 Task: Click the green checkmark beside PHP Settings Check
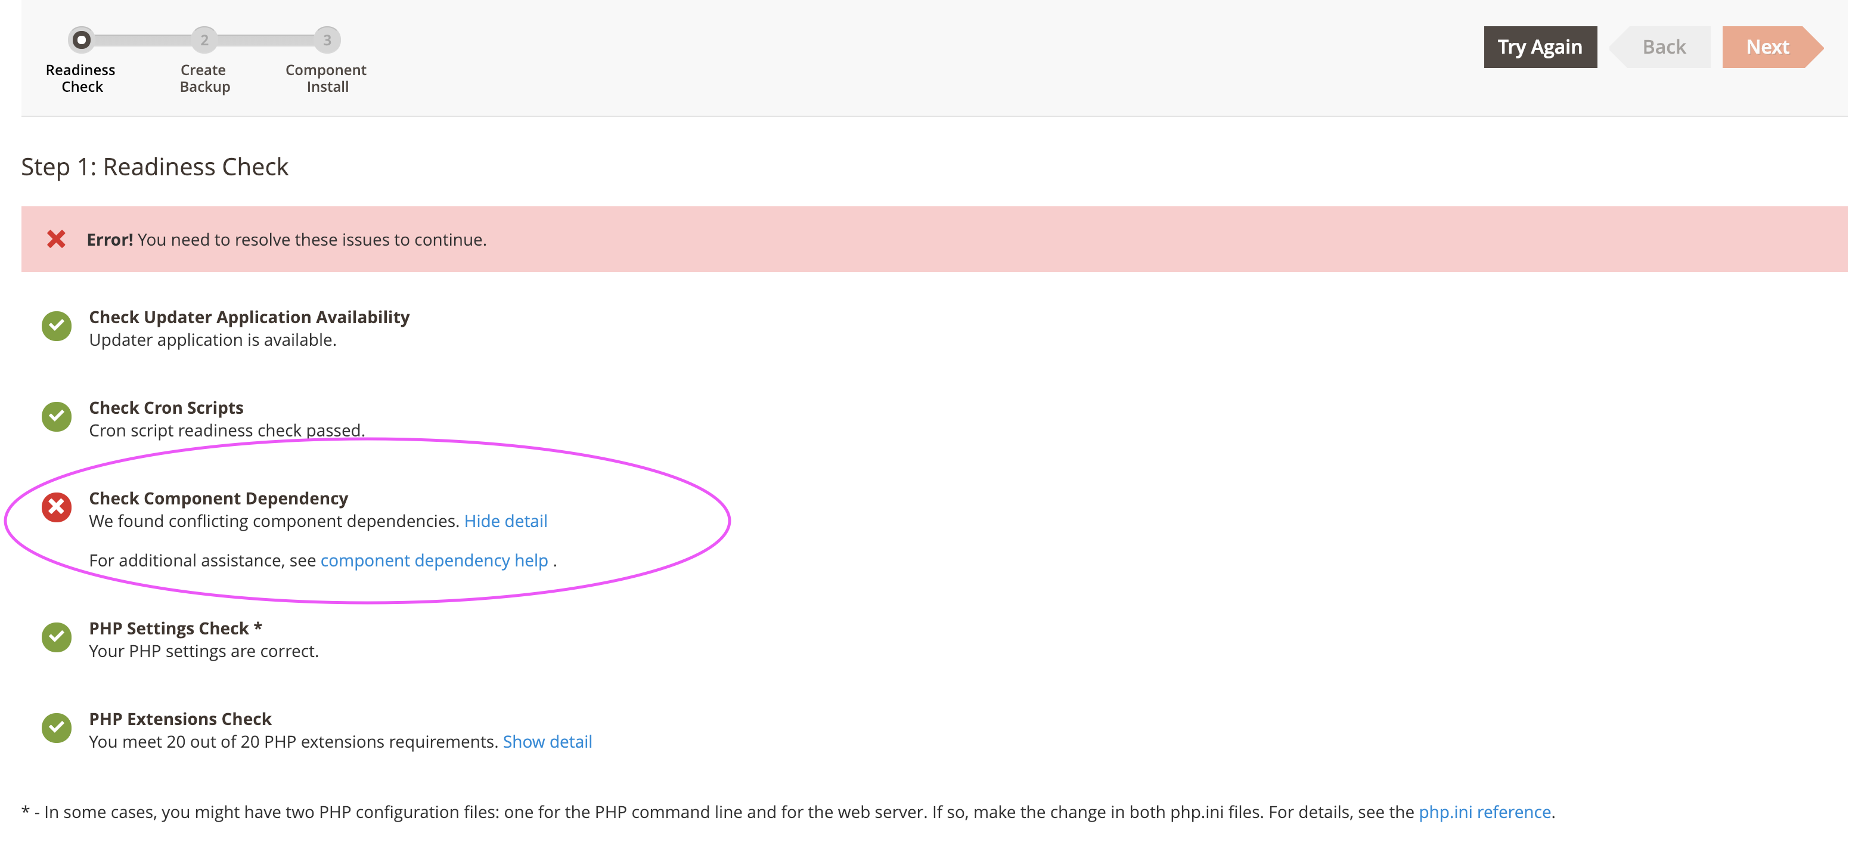tap(56, 637)
